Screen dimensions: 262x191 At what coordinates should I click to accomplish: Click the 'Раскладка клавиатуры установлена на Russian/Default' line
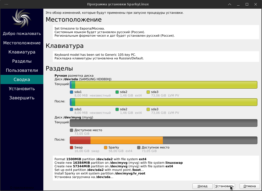click(x=99, y=58)
